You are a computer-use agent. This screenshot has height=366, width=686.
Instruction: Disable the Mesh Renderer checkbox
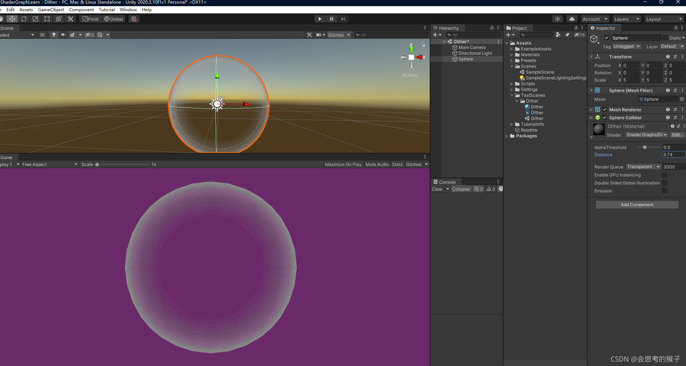pyautogui.click(x=604, y=109)
